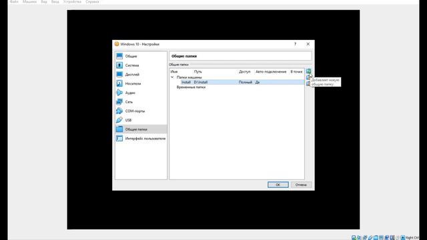The image size is (427, 240).
Task: Click the settings dialog help question mark
Action: (295, 44)
